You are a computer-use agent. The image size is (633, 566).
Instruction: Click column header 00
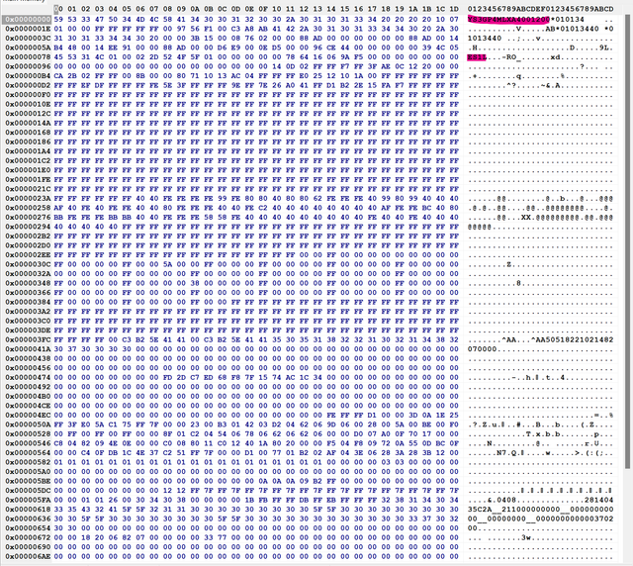coord(58,9)
